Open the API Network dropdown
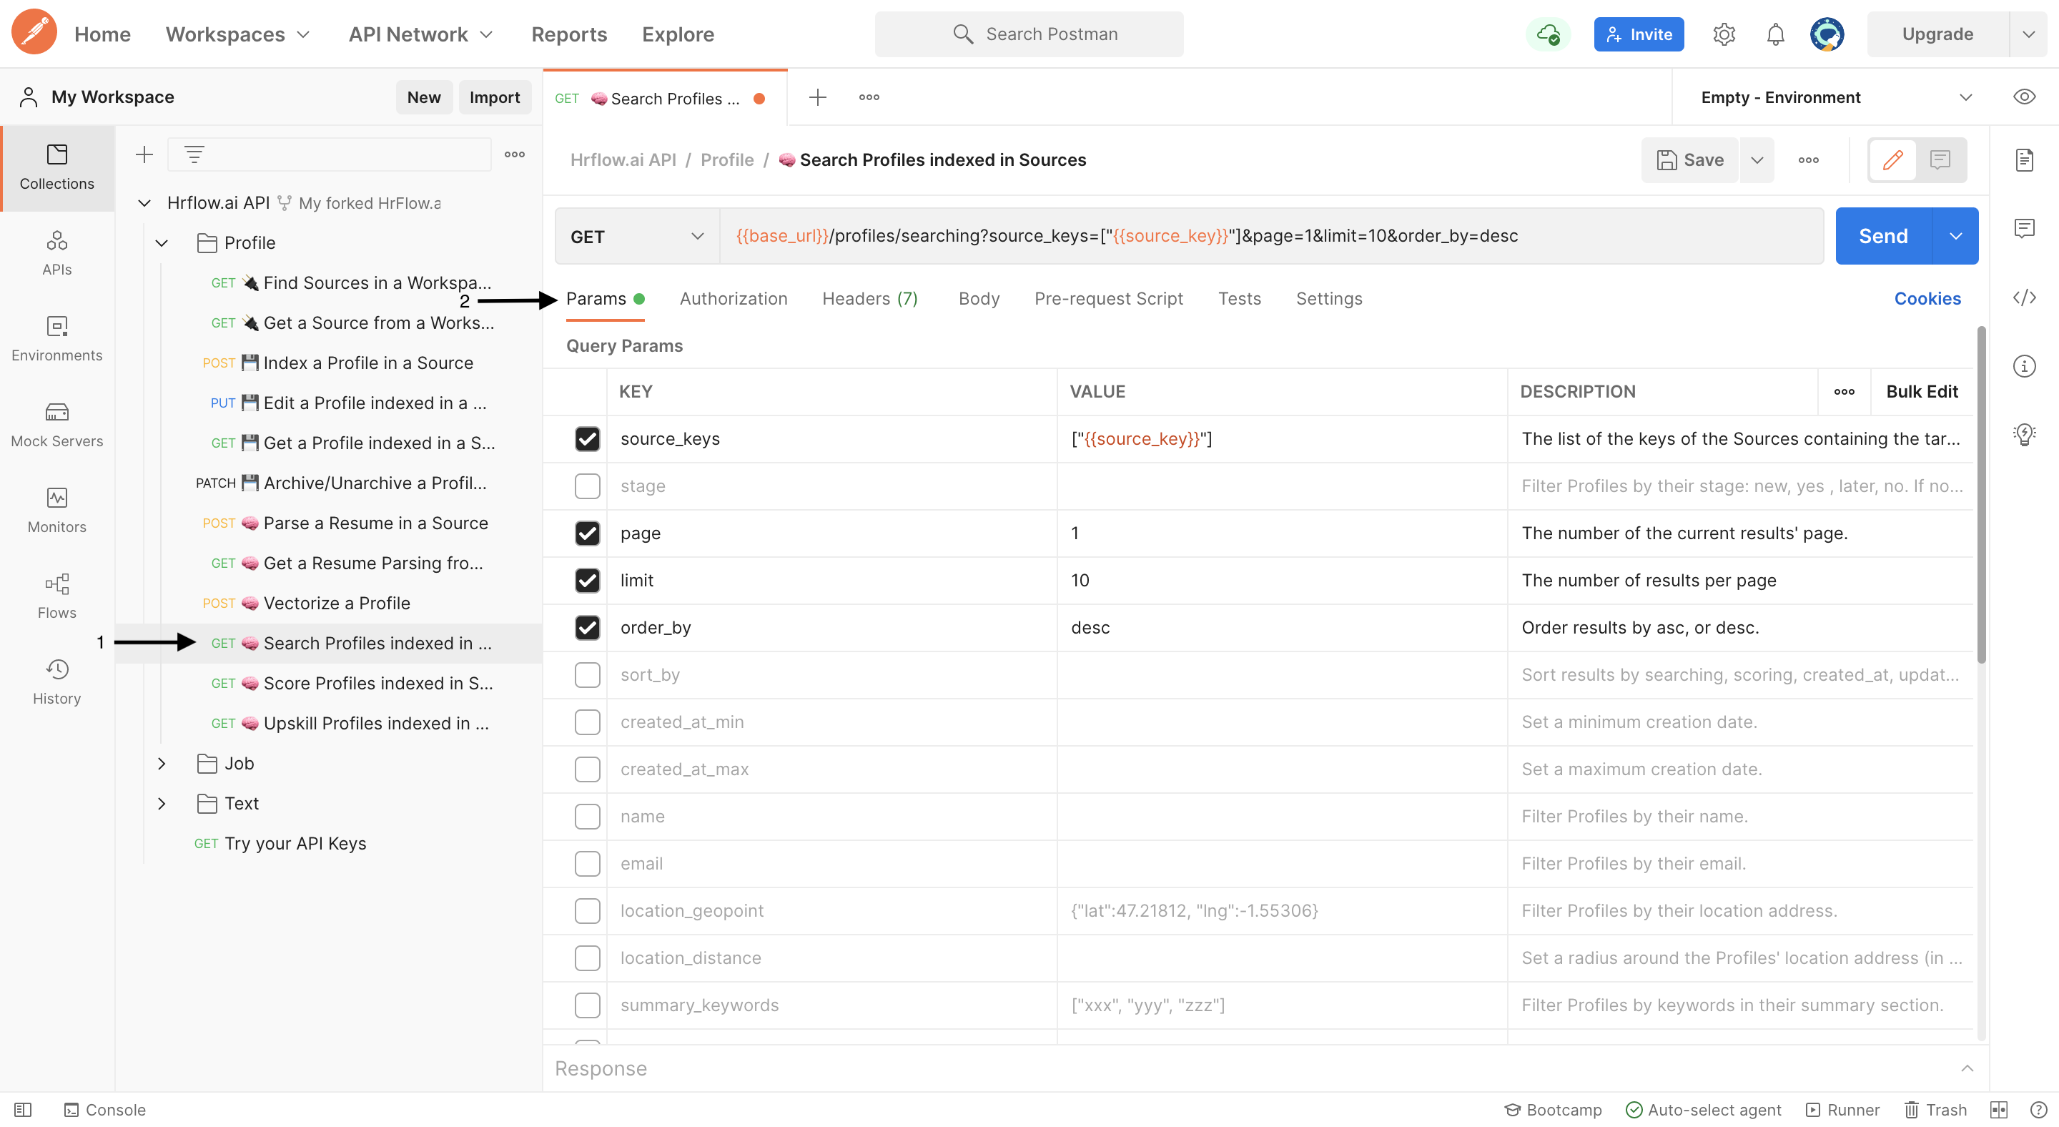The image size is (2059, 1127). 420,34
